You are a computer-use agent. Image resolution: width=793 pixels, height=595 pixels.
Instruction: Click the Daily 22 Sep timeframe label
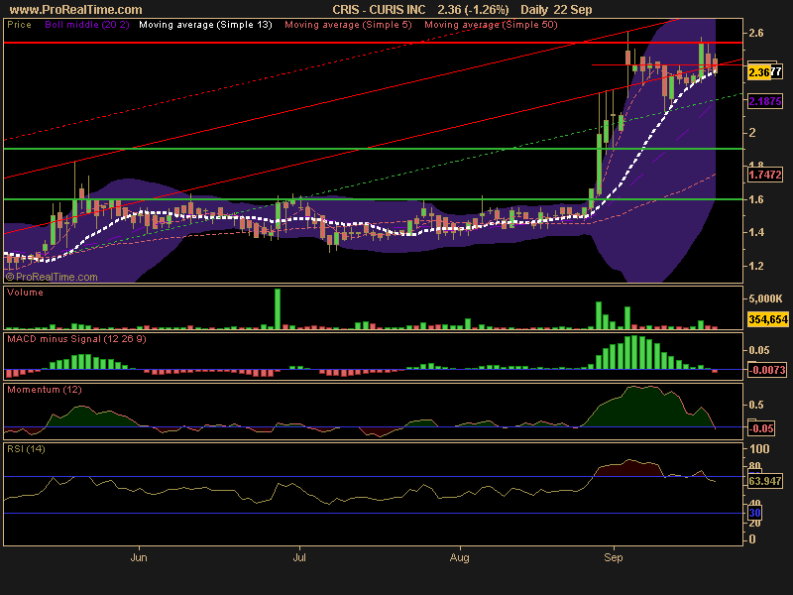coord(556,10)
